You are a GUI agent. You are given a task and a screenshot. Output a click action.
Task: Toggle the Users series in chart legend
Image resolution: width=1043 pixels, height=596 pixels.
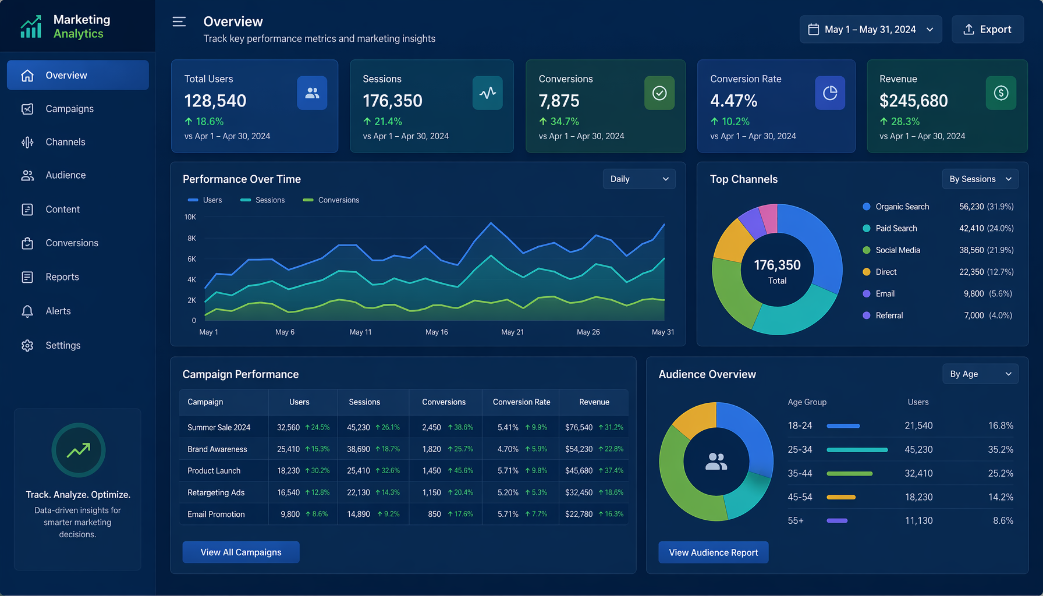[205, 200]
